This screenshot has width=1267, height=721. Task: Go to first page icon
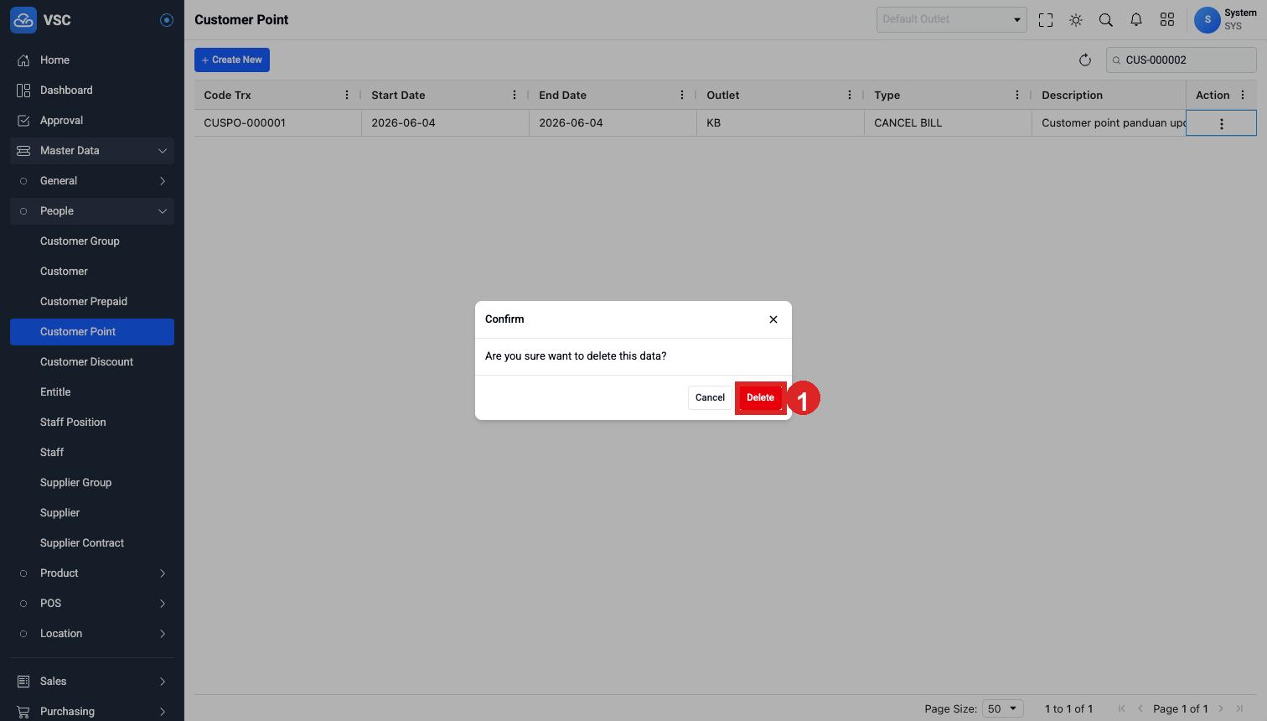tap(1122, 708)
